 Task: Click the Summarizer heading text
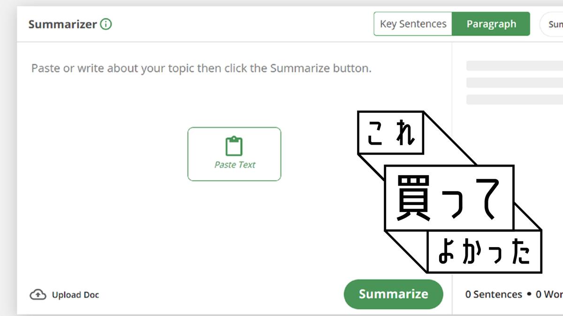(62, 24)
